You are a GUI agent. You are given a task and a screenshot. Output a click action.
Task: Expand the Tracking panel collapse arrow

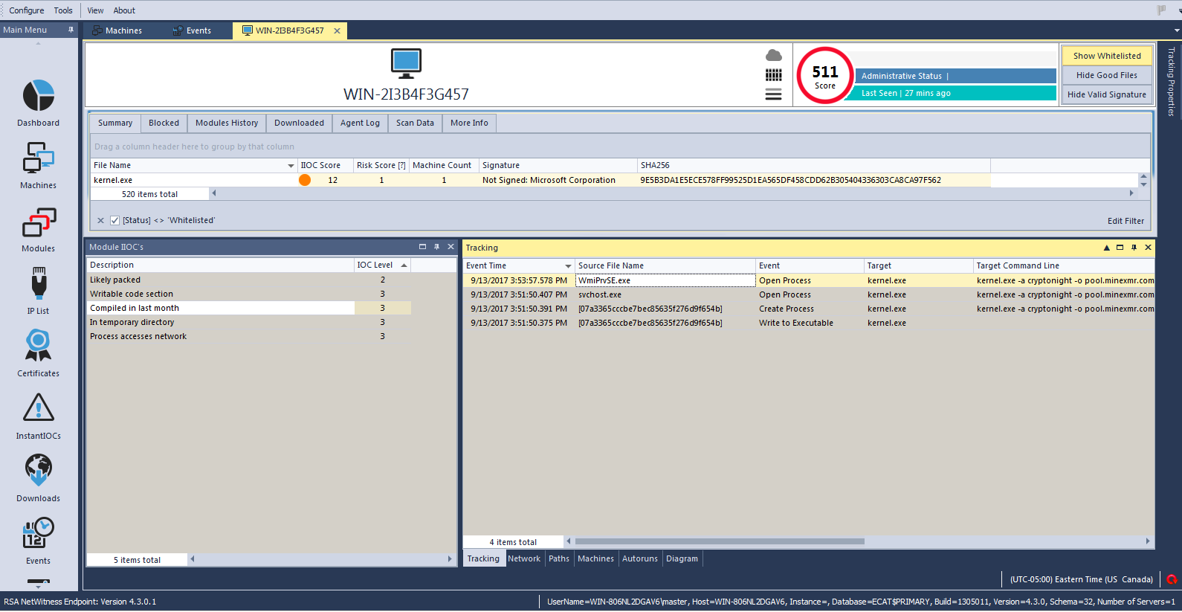pos(1106,248)
